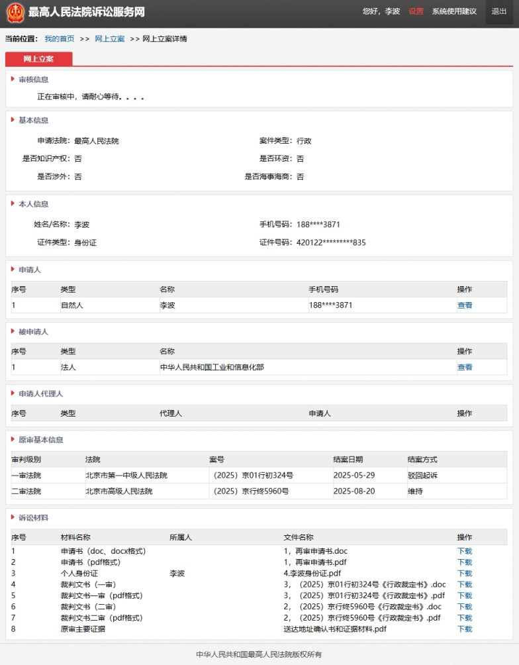Screen dimensions: 519x665
Task: Toggle the 原审基本信息 section arrow
Action: (x=13, y=440)
